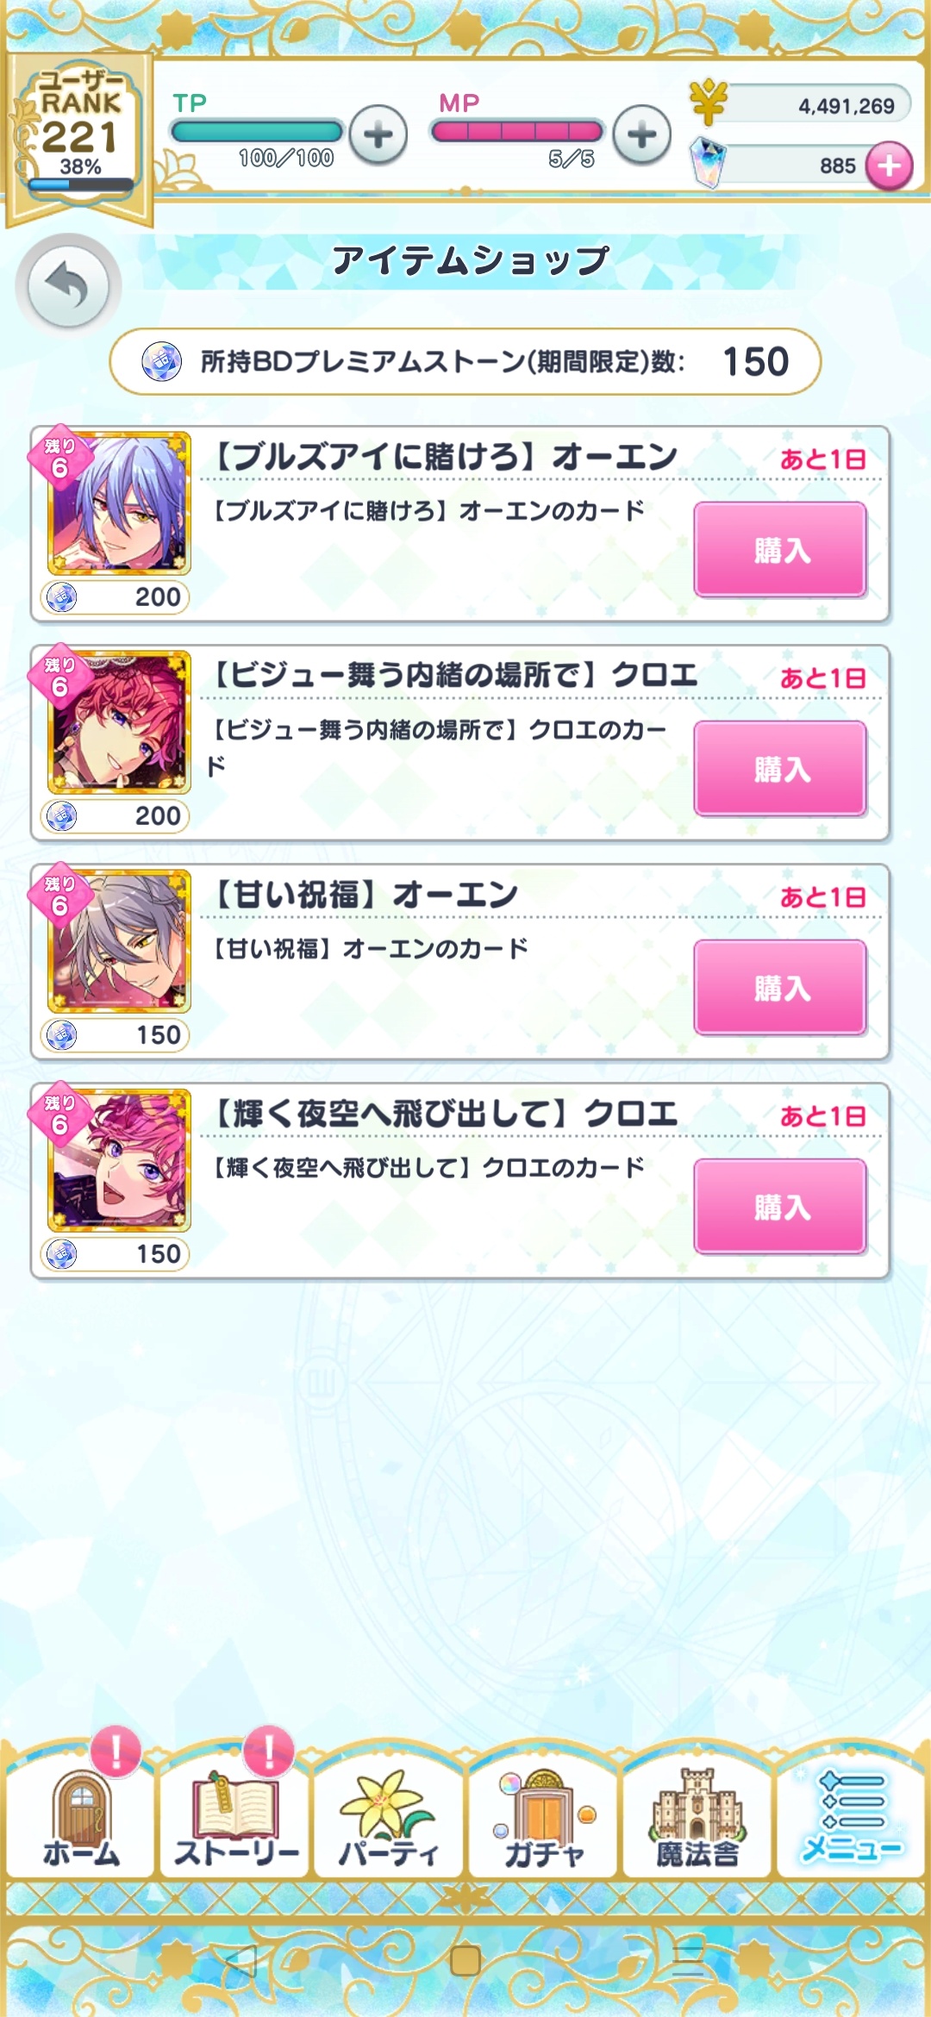Tap Android home navigation button
The image size is (931, 2017).
point(465,1961)
